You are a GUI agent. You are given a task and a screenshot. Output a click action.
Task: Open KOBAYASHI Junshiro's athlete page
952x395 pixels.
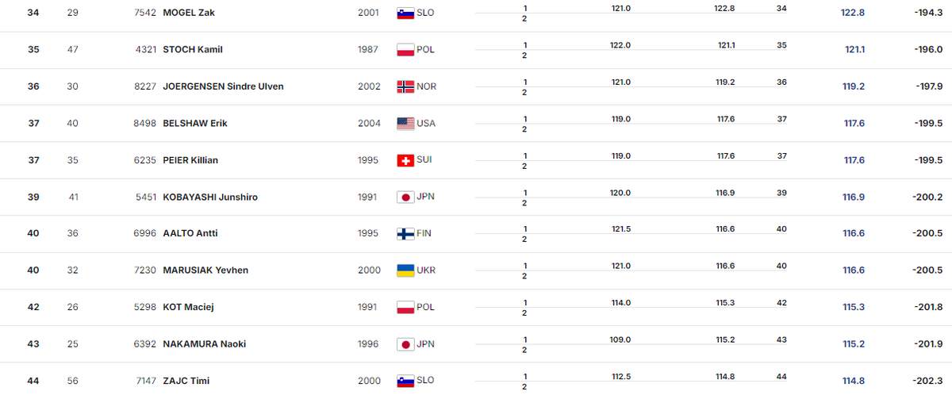pyautogui.click(x=209, y=197)
